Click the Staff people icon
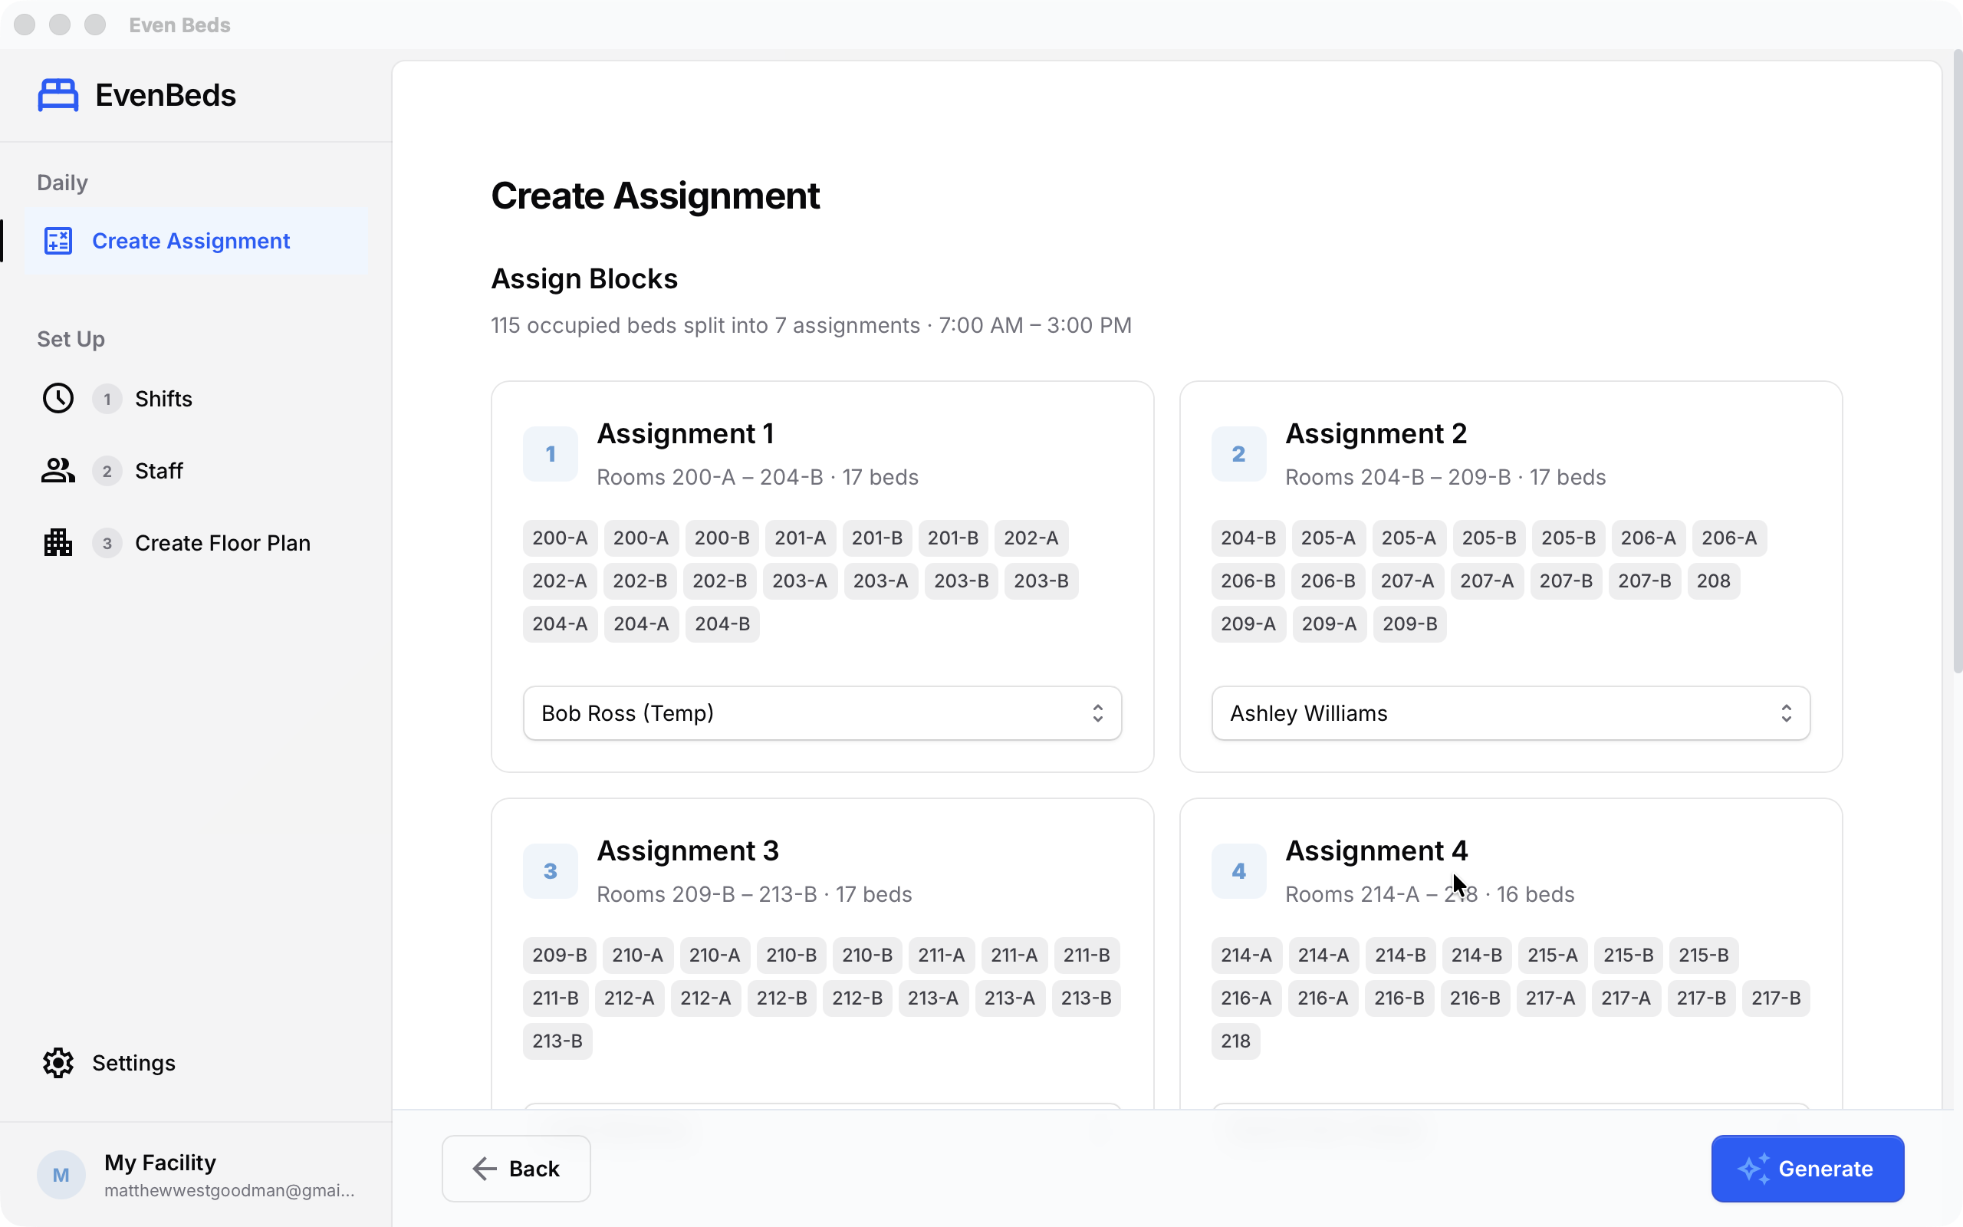Viewport: 1963px width, 1227px height. (x=58, y=470)
